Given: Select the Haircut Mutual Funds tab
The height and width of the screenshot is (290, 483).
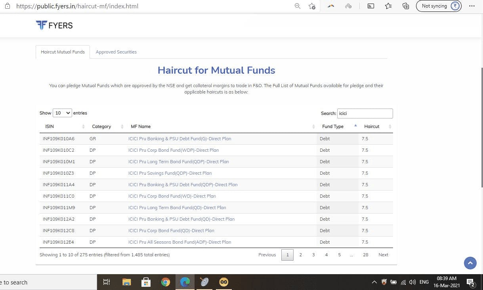Looking at the screenshot, I should (63, 52).
